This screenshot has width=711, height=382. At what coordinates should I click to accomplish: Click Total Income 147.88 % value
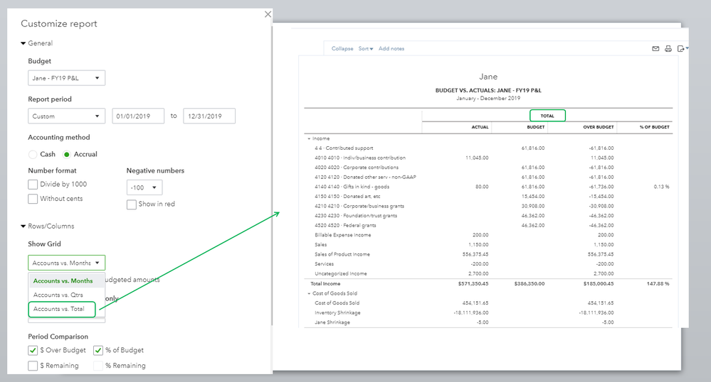click(658, 284)
